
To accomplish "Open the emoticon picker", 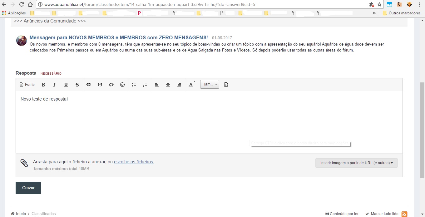I will coord(122,85).
